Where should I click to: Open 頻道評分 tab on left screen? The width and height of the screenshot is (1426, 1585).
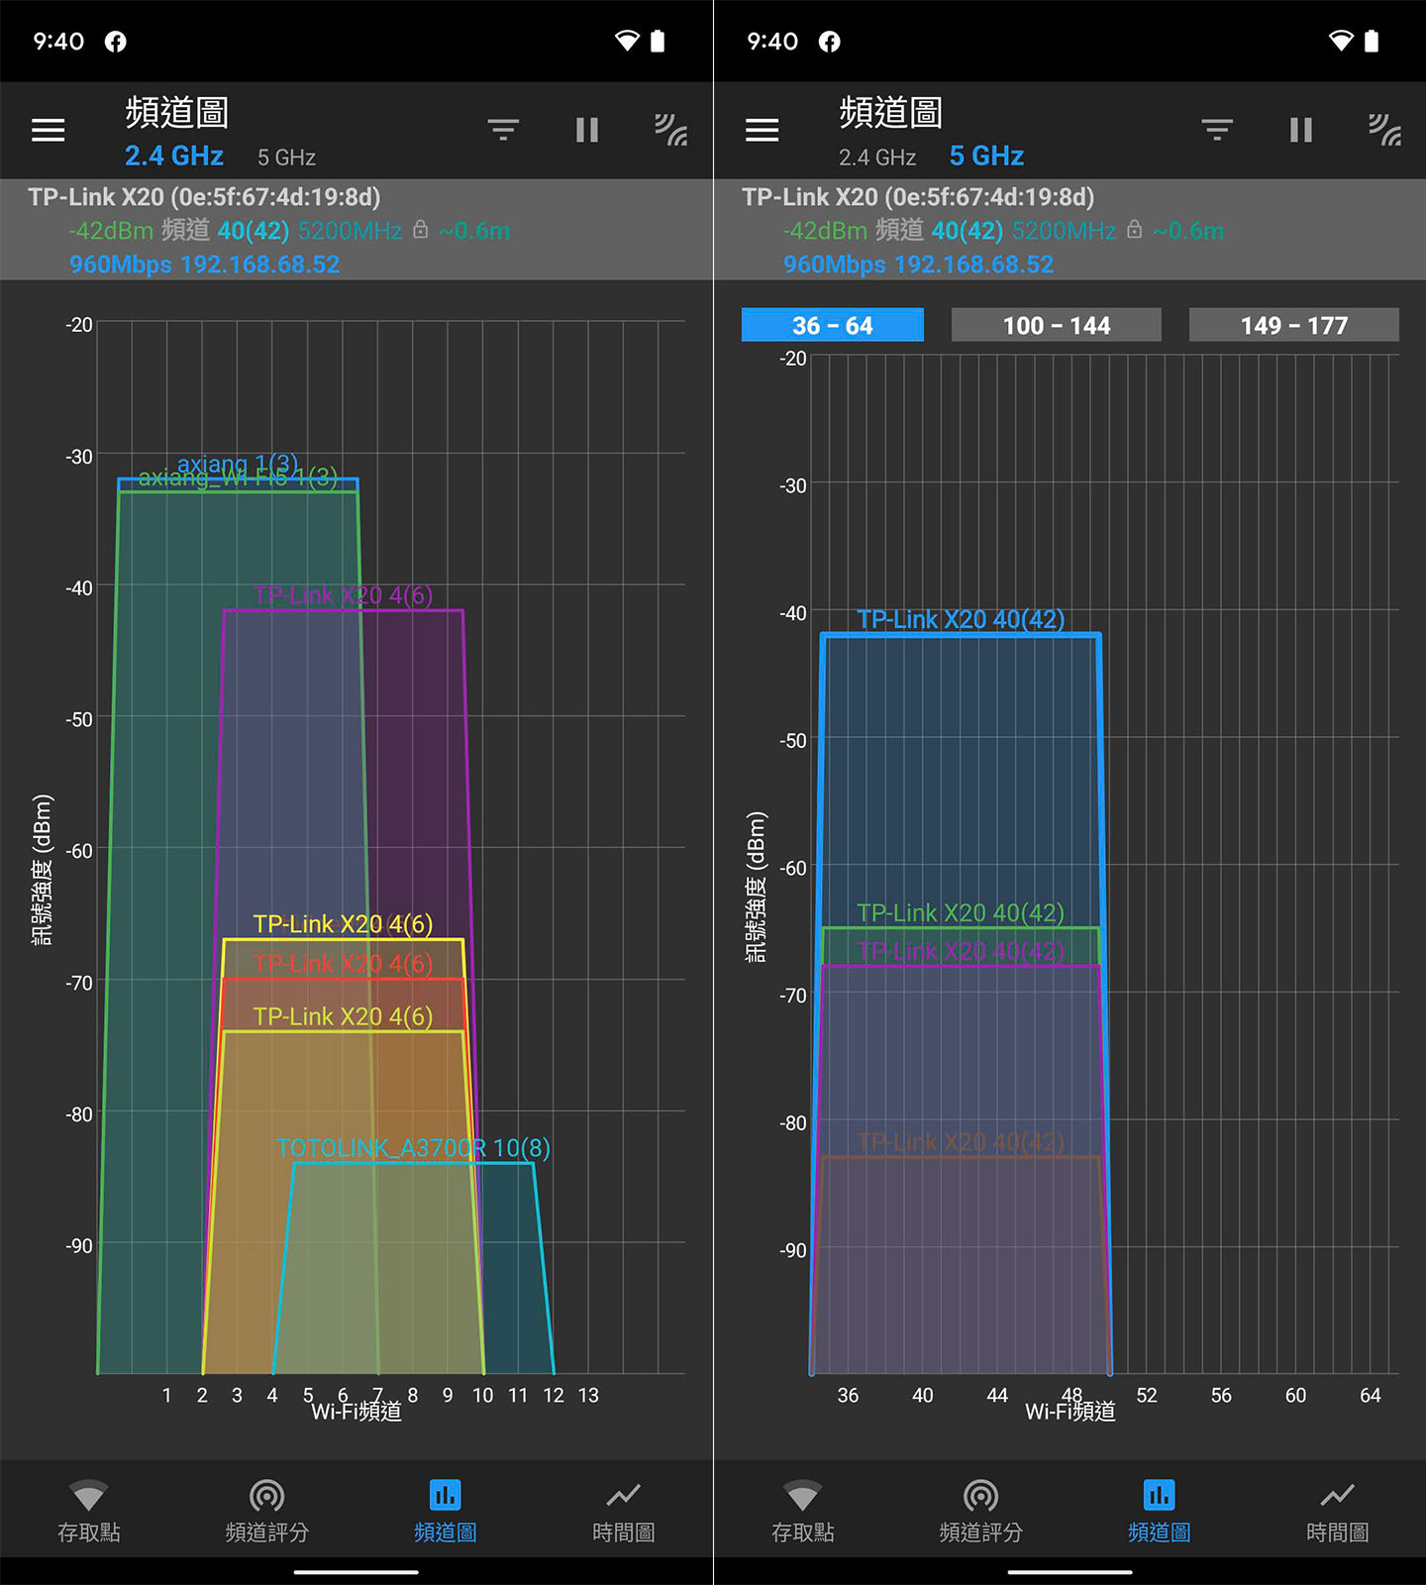point(267,1512)
